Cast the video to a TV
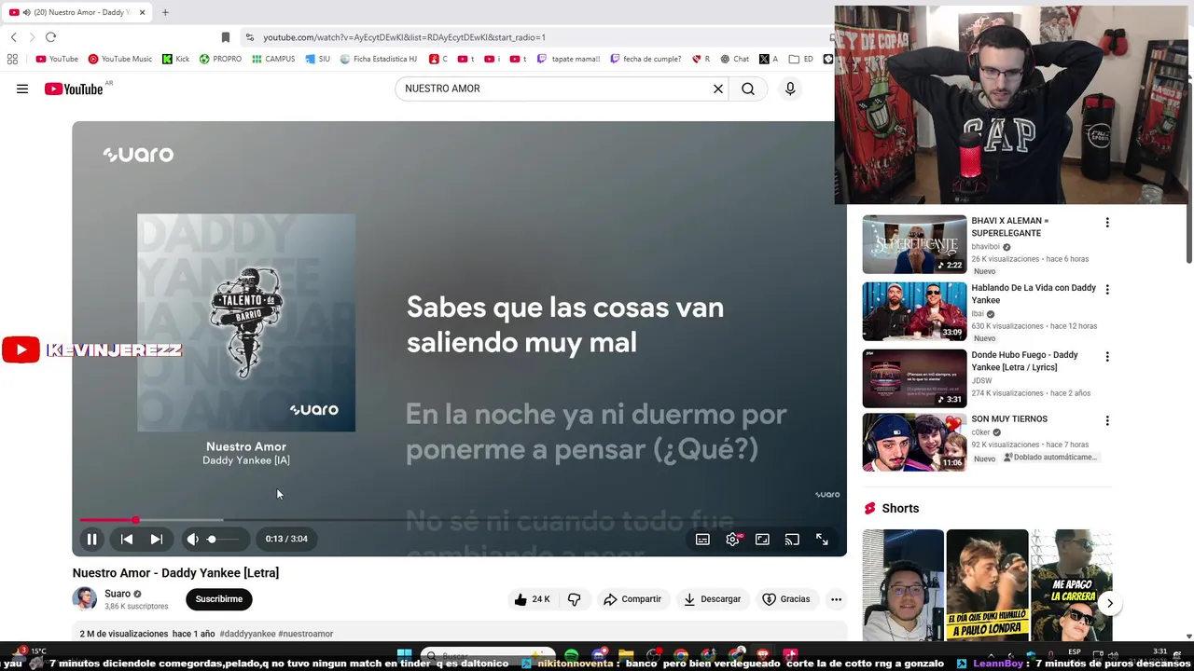1194x671 pixels. (792, 539)
